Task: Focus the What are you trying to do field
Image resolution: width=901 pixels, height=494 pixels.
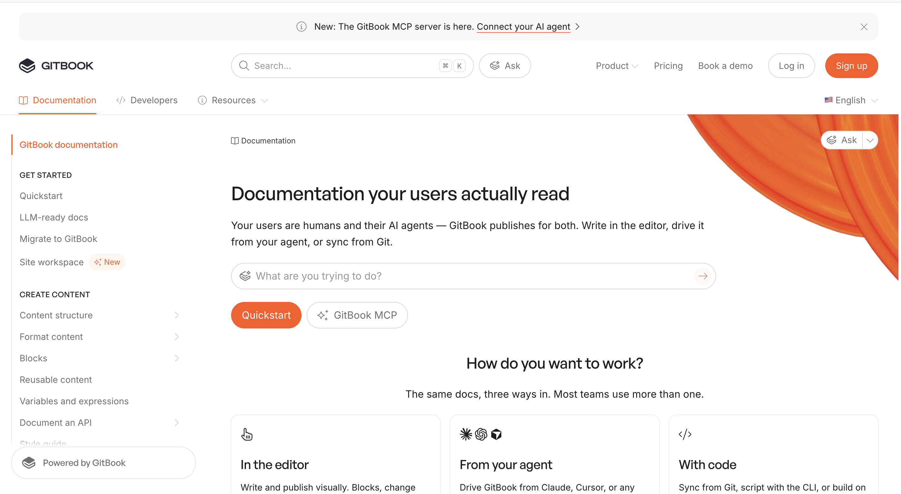Action: [473, 276]
